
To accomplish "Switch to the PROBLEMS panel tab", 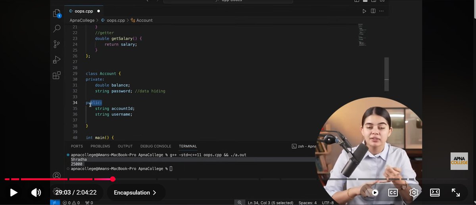I will [100, 146].
